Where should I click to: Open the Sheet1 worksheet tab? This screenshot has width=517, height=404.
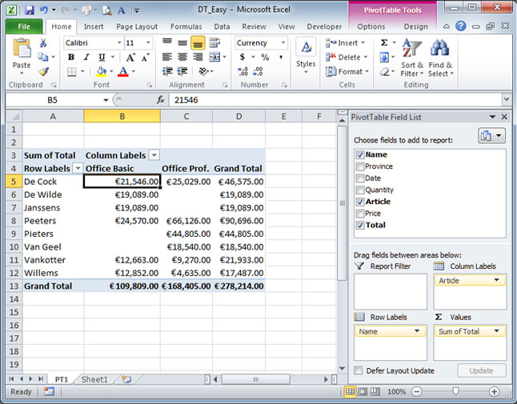94,379
